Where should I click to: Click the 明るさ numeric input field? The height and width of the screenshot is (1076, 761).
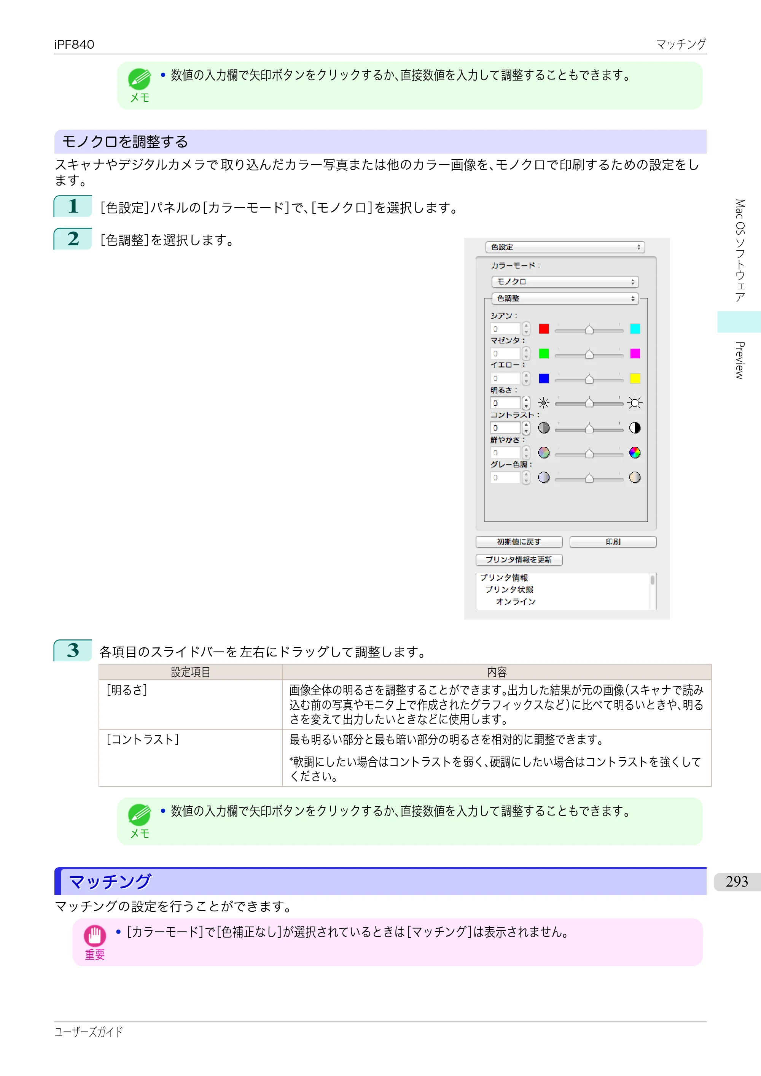coord(505,403)
